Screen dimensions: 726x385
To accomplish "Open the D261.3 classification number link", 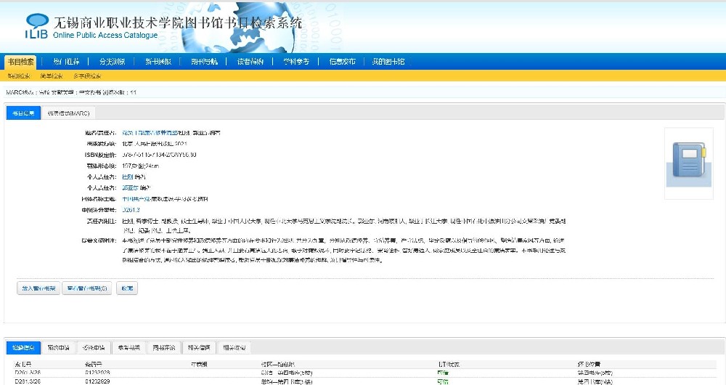I will (x=131, y=210).
